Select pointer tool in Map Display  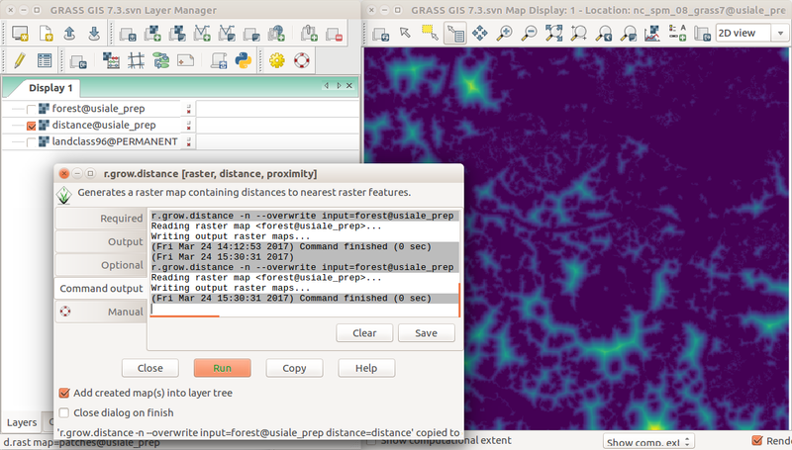click(x=405, y=34)
